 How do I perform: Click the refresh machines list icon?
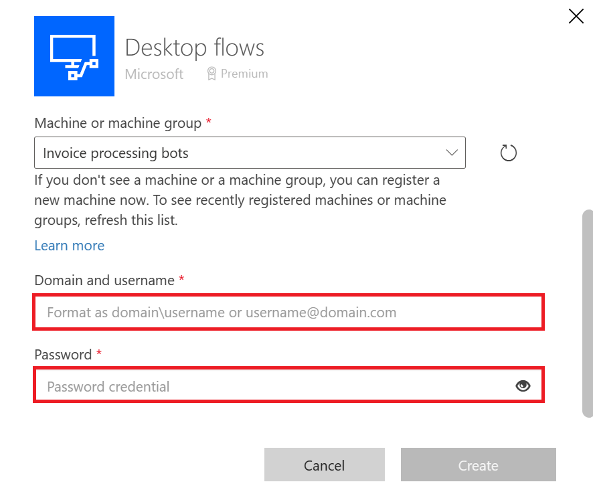coord(508,153)
